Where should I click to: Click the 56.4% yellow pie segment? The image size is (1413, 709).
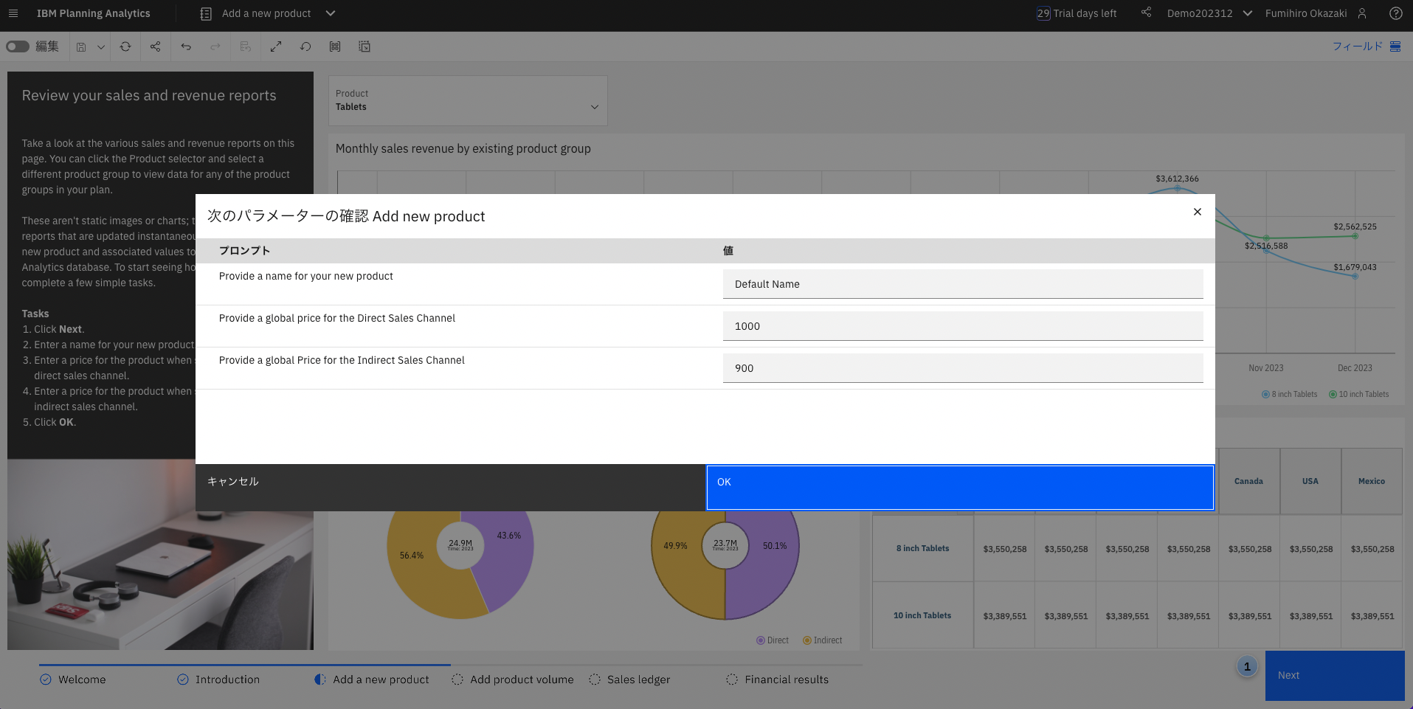click(412, 556)
